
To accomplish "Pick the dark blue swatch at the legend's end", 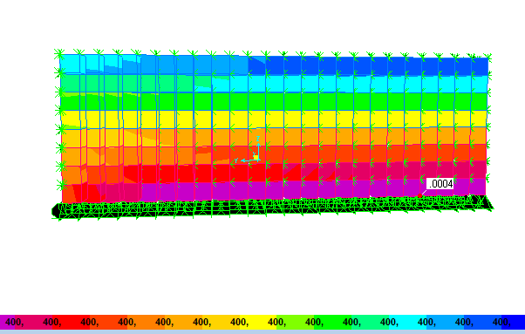I will pos(513,322).
